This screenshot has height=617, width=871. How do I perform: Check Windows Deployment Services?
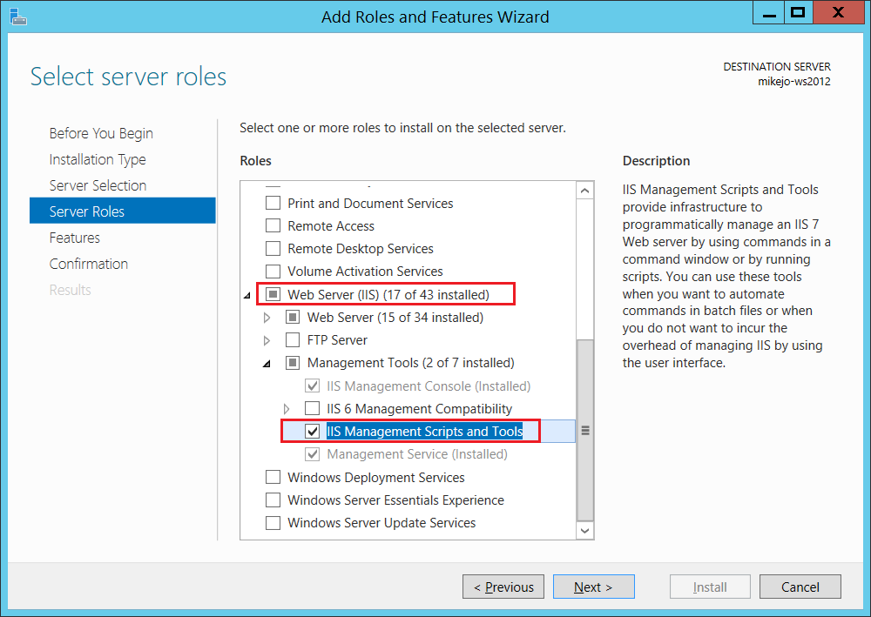pyautogui.click(x=273, y=477)
